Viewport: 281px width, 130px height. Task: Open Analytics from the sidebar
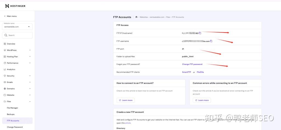click(x=11, y=70)
